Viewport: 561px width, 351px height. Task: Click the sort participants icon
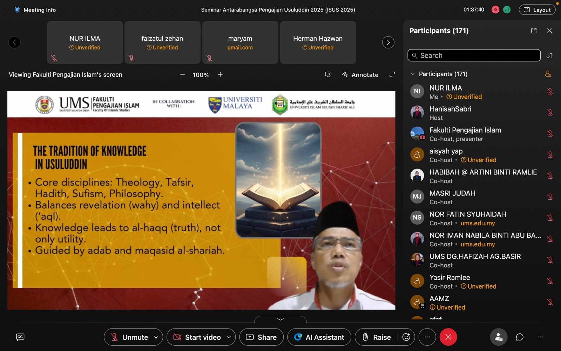pyautogui.click(x=549, y=55)
